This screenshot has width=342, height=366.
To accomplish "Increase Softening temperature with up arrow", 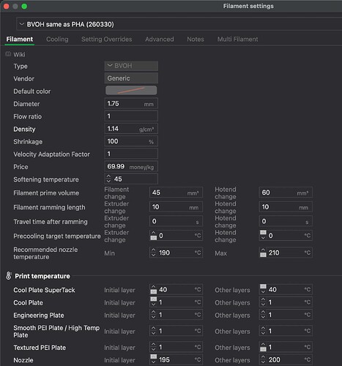I will [108, 176].
